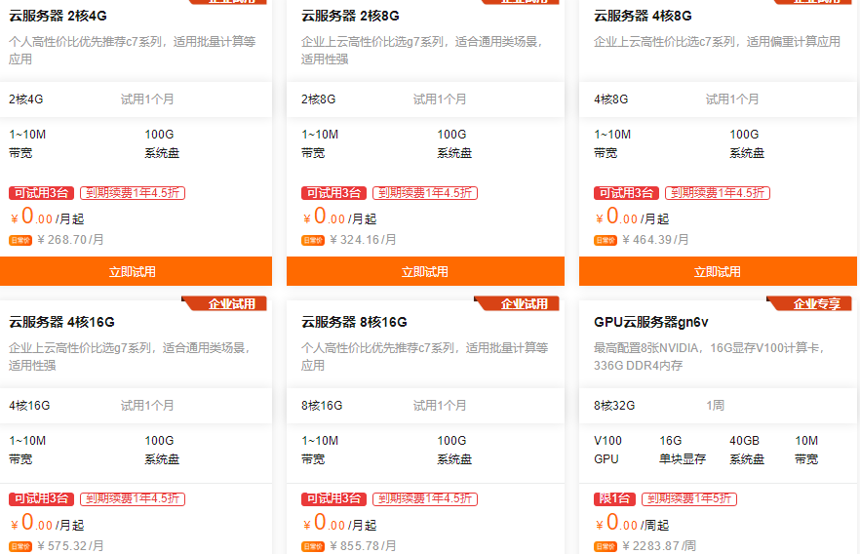Click 企业试用 badge on 4核16G card
The width and height of the screenshot is (860, 554).
point(231,303)
